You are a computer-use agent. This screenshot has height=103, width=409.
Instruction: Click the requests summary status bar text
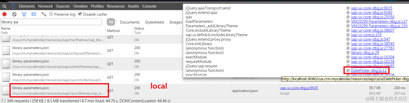coord(86,101)
